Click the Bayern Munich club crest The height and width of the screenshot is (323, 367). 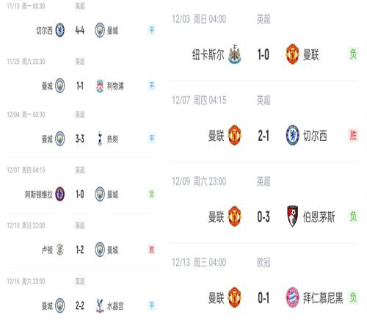point(292,297)
